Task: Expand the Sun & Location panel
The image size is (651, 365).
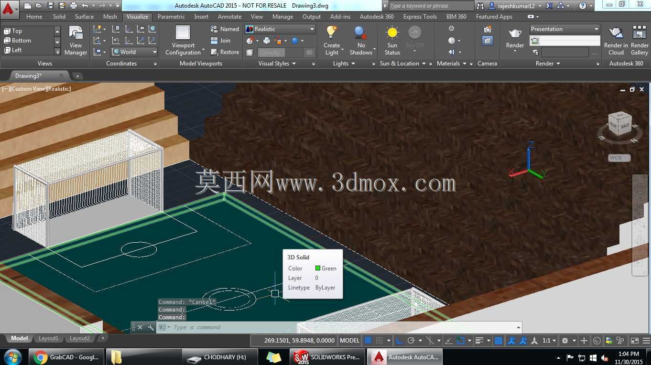Action: [x=402, y=64]
